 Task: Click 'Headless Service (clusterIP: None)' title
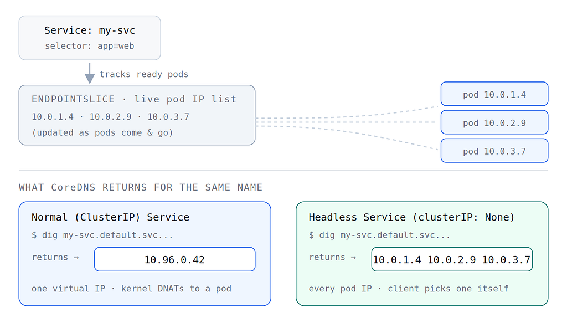[x=411, y=217]
